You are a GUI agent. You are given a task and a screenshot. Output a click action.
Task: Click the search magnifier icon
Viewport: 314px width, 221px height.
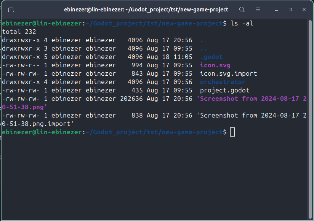point(242,10)
